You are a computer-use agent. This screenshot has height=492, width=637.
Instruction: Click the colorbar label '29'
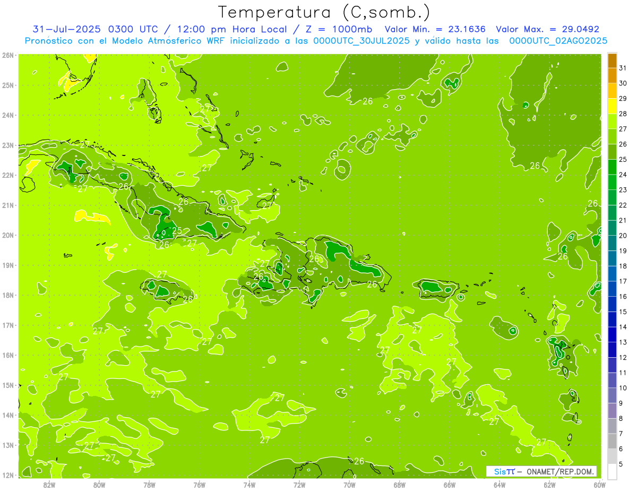click(623, 98)
